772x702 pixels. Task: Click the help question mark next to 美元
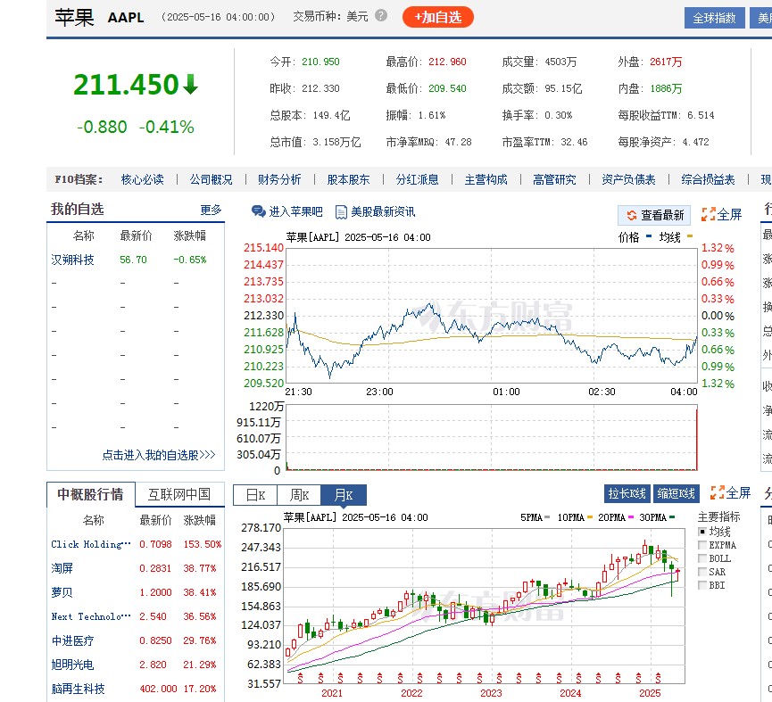click(380, 16)
